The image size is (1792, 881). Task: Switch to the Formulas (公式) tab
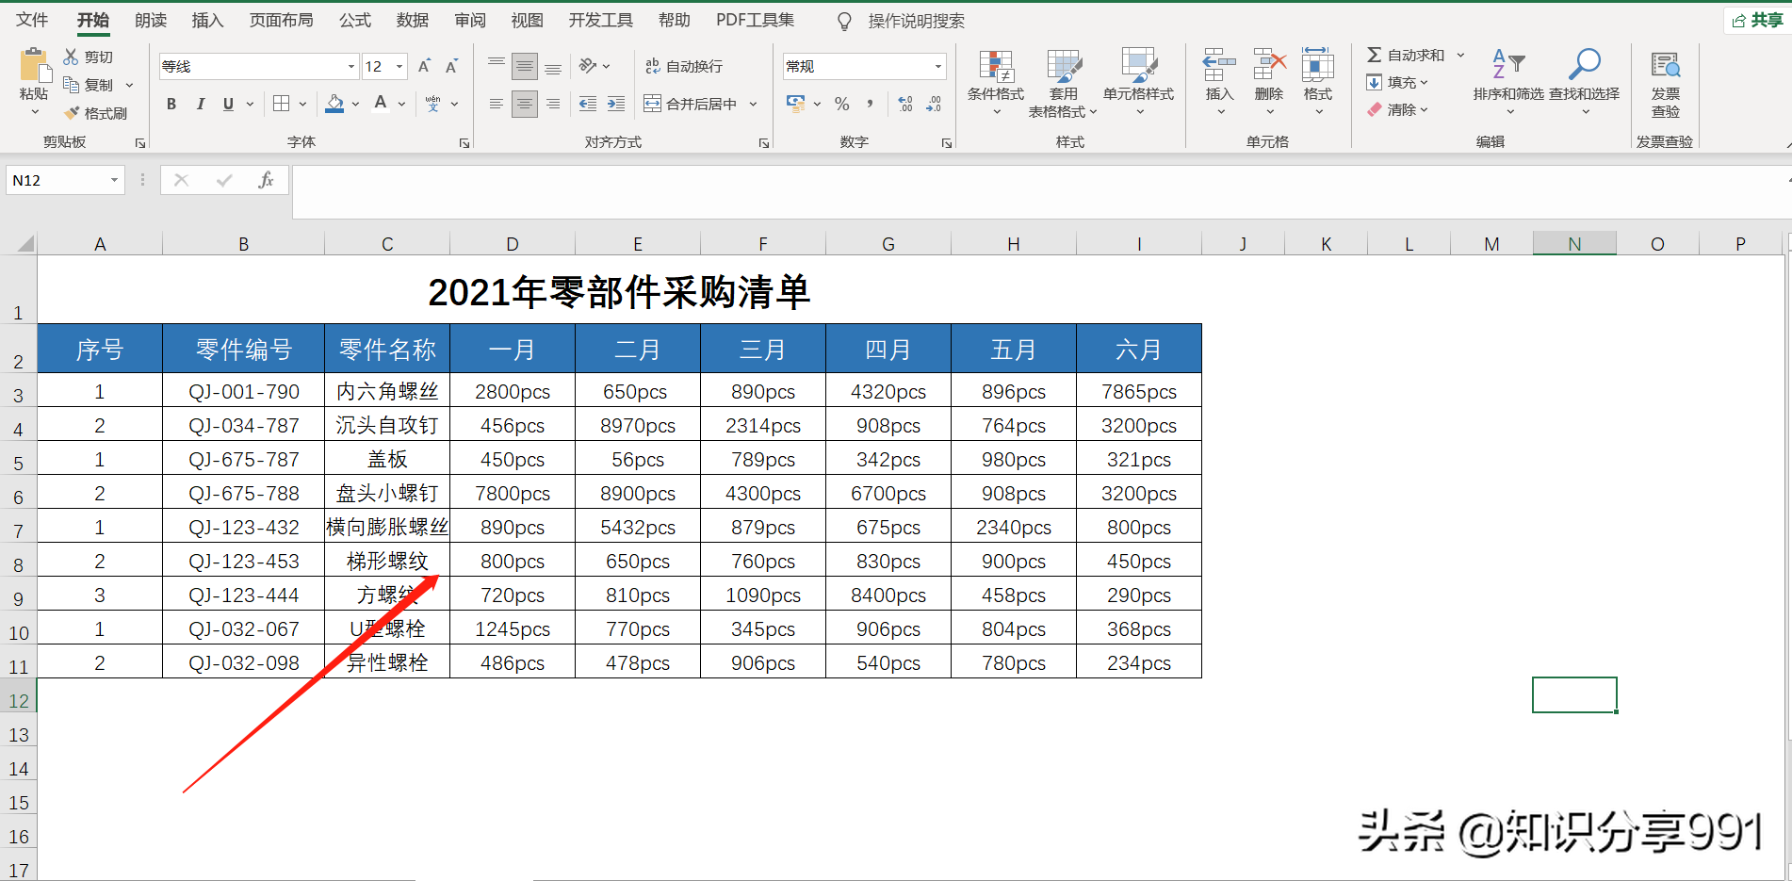[354, 20]
